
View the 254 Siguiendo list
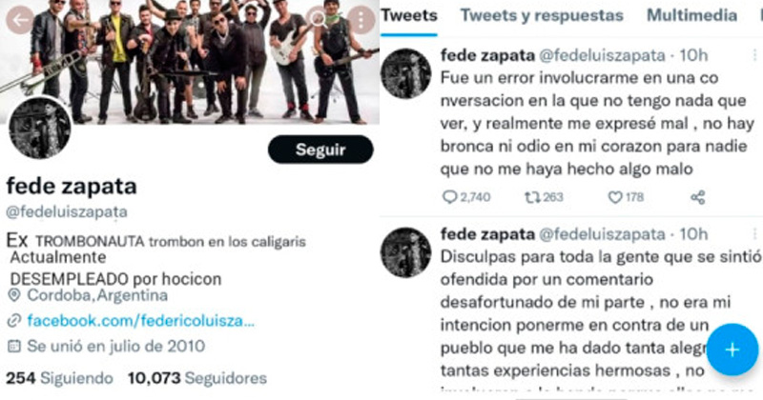(59, 378)
